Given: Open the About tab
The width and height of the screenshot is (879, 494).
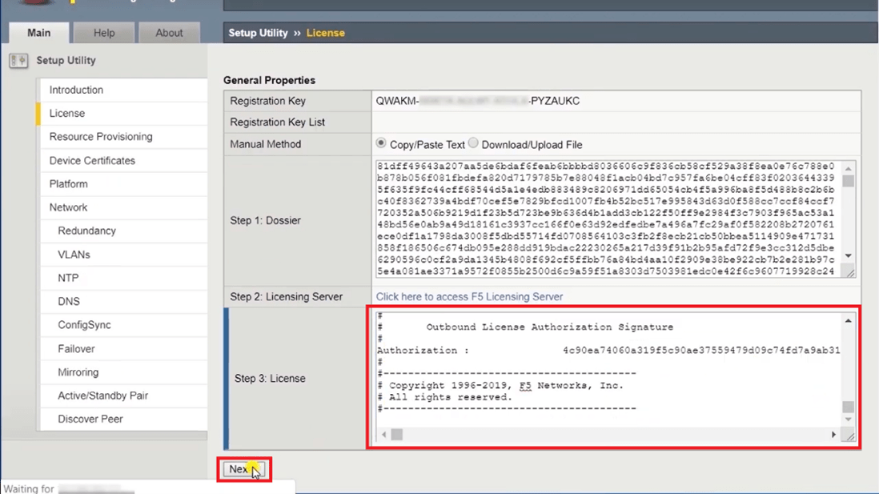Looking at the screenshot, I should pyautogui.click(x=169, y=32).
